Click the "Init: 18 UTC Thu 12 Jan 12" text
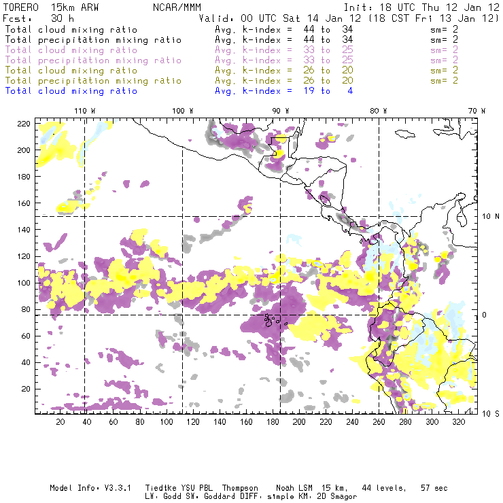Image resolution: width=503 pixels, height=503 pixels. (421, 7)
